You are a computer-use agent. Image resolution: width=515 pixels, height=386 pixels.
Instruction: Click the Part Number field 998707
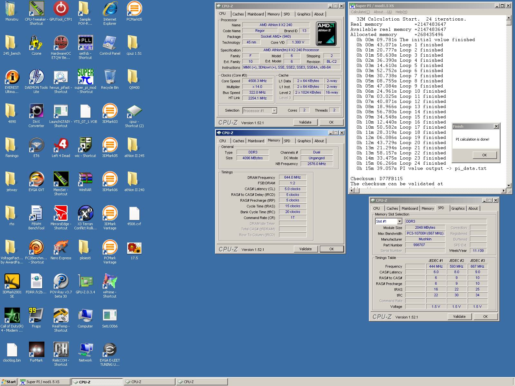(x=425, y=245)
